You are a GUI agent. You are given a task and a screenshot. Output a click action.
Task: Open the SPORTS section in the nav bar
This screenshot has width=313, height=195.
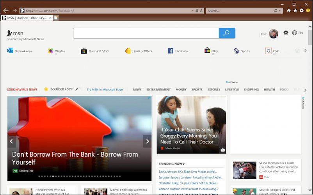(197, 90)
